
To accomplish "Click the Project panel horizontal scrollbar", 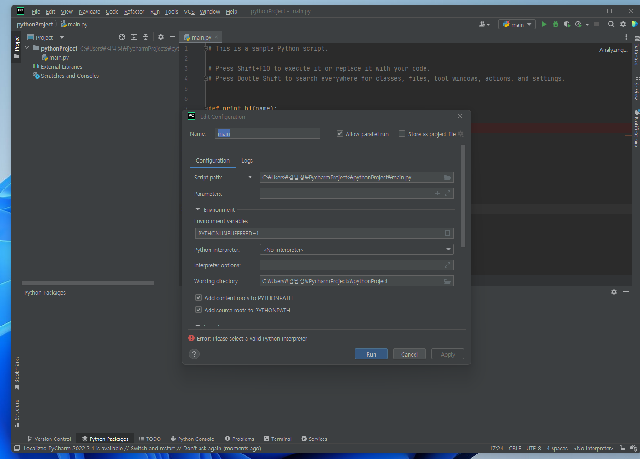I will 88,283.
